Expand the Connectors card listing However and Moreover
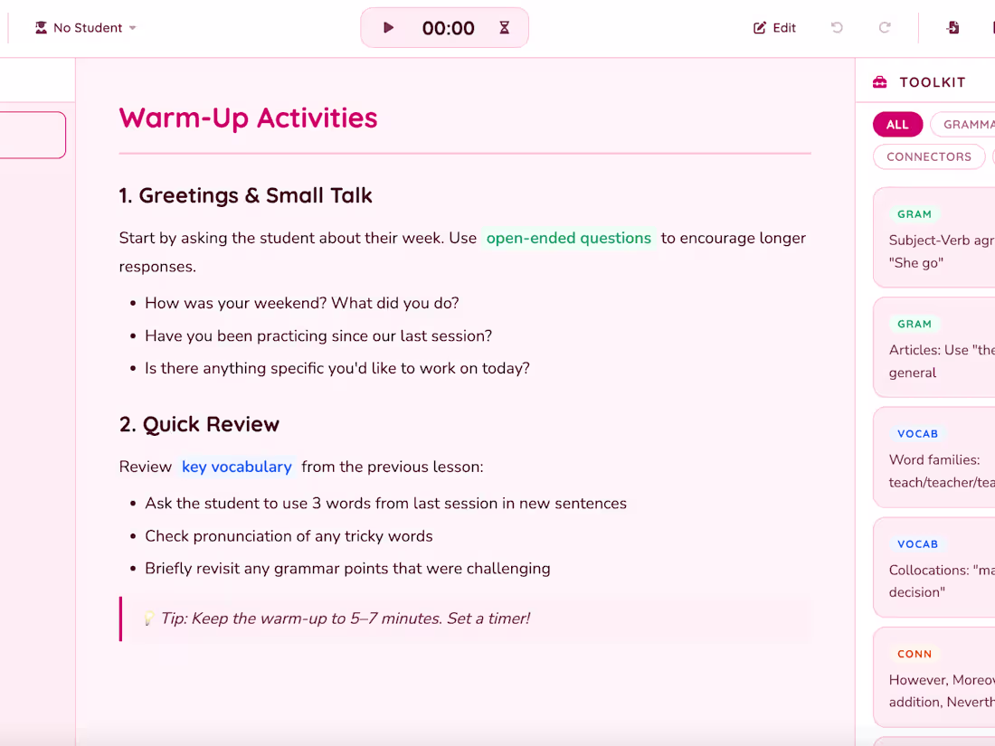The width and height of the screenshot is (995, 746). pos(941,677)
